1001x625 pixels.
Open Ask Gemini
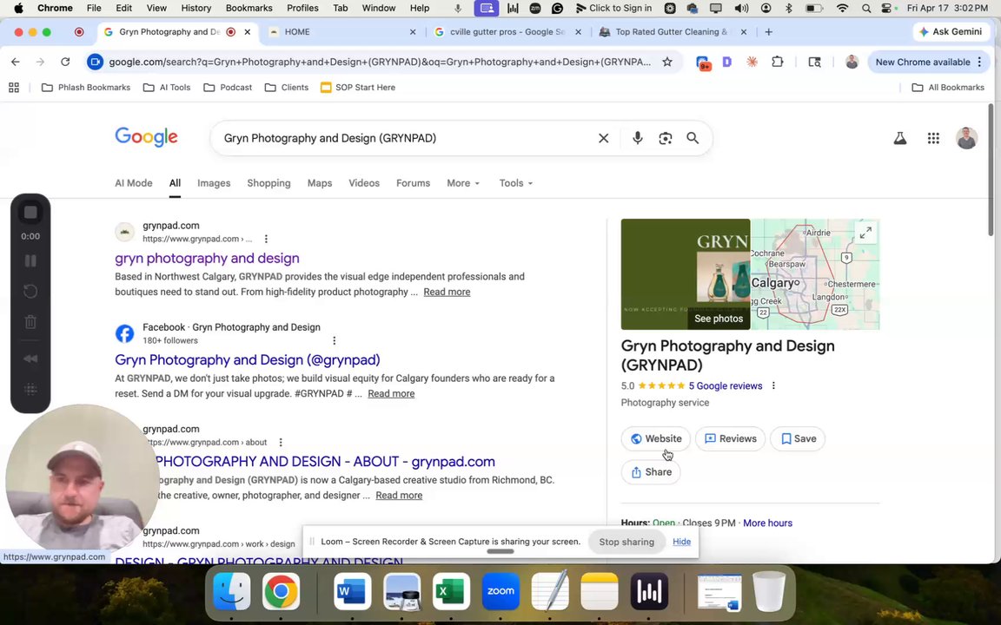pyautogui.click(x=951, y=32)
